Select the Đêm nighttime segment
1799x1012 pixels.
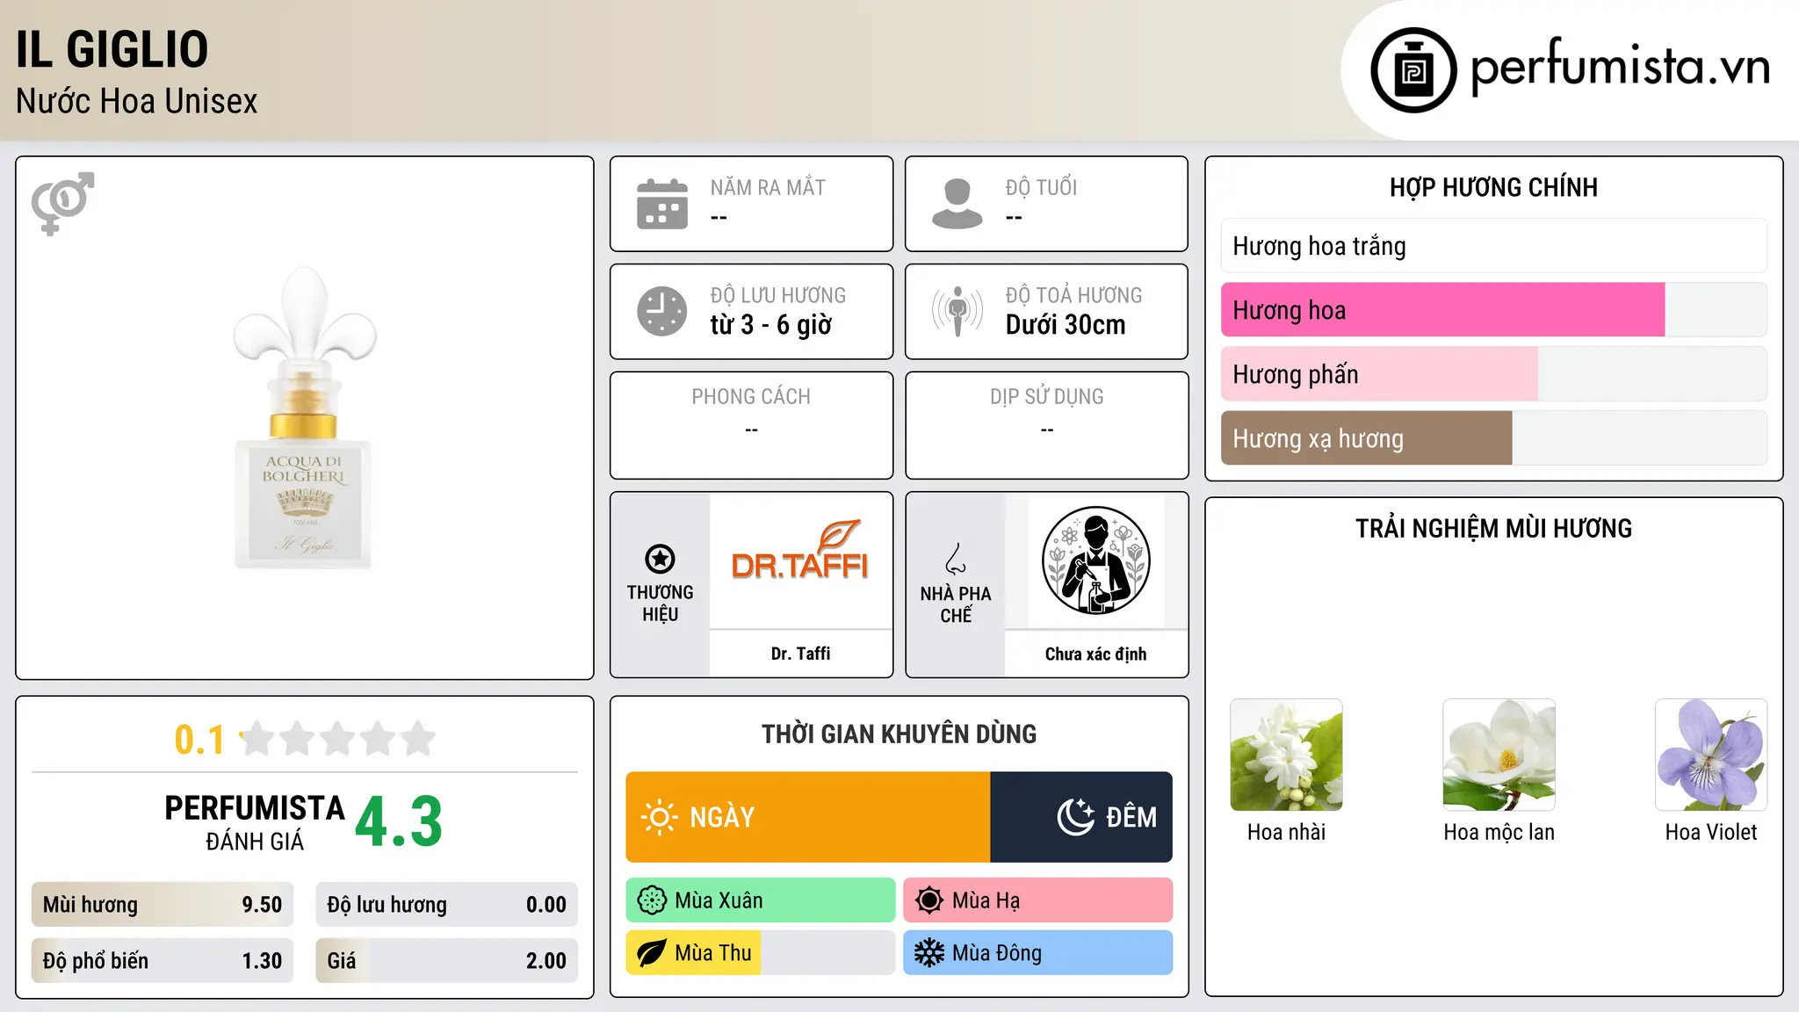click(x=1081, y=817)
